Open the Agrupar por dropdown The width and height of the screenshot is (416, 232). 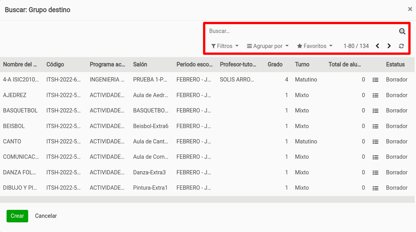[268, 46]
